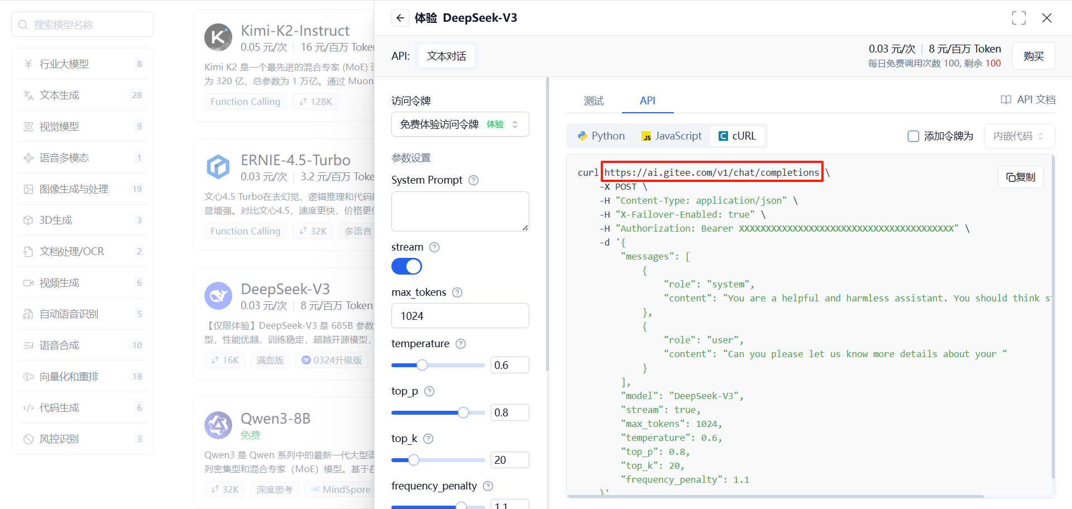Select the cURL request format
The image size is (1072, 509).
[x=737, y=136]
